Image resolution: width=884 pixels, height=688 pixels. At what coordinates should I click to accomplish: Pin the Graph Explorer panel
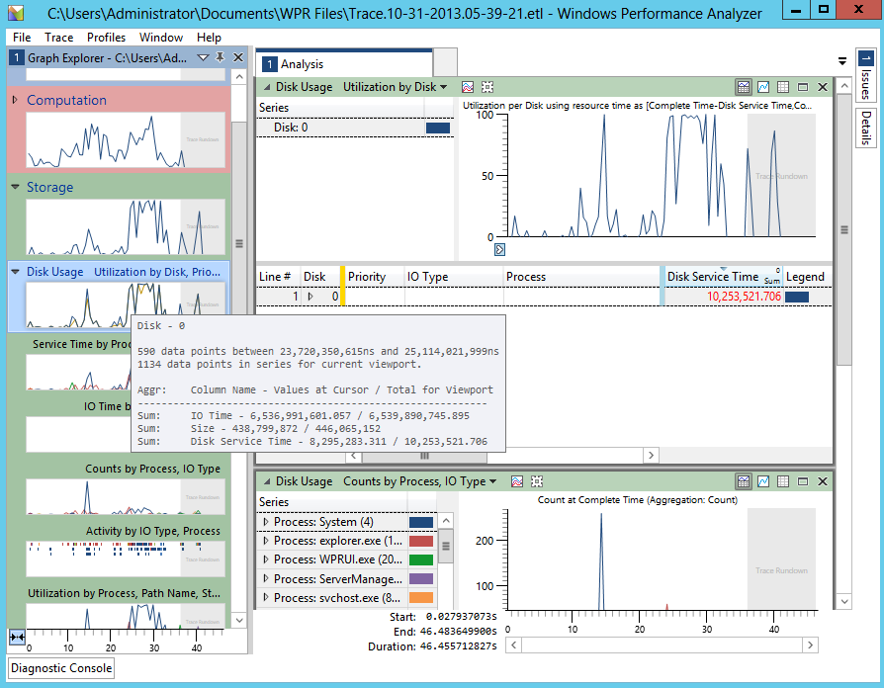[x=221, y=57]
